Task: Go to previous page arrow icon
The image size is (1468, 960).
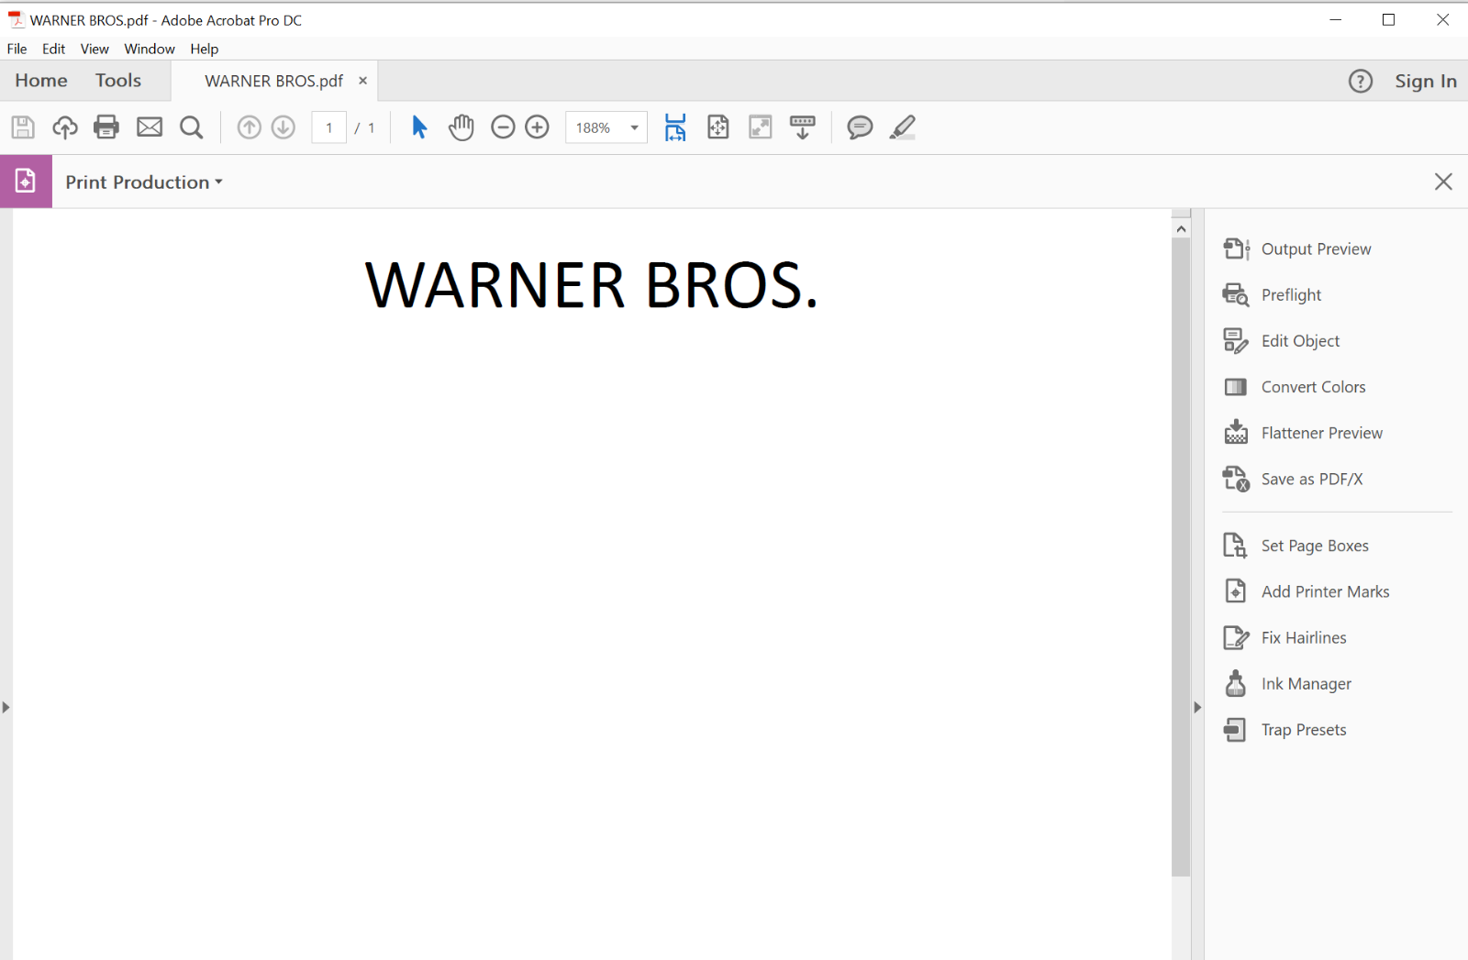Action: (x=249, y=127)
